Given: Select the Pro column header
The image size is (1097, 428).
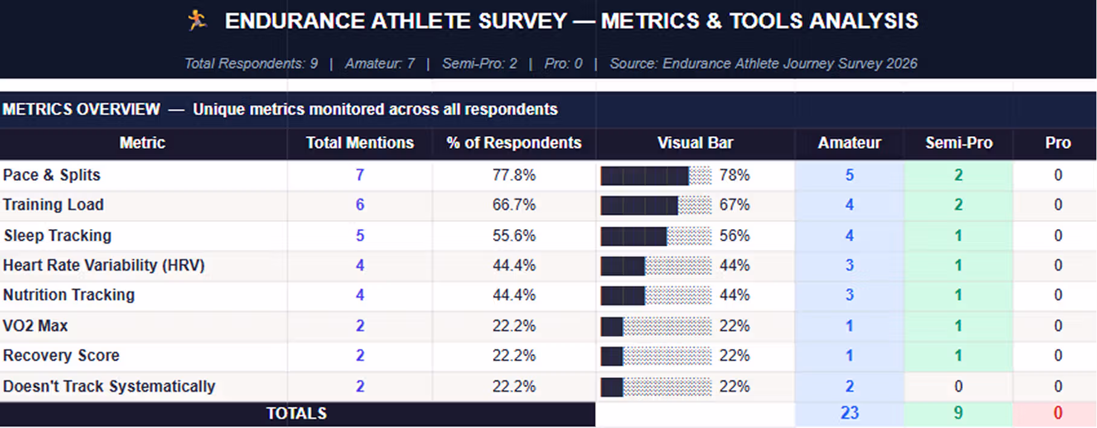Looking at the screenshot, I should [x=1058, y=143].
